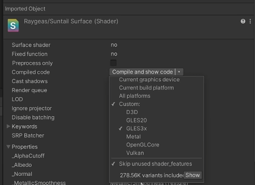Expand the Keywords foldout
The image size is (255, 185).
click(8, 126)
